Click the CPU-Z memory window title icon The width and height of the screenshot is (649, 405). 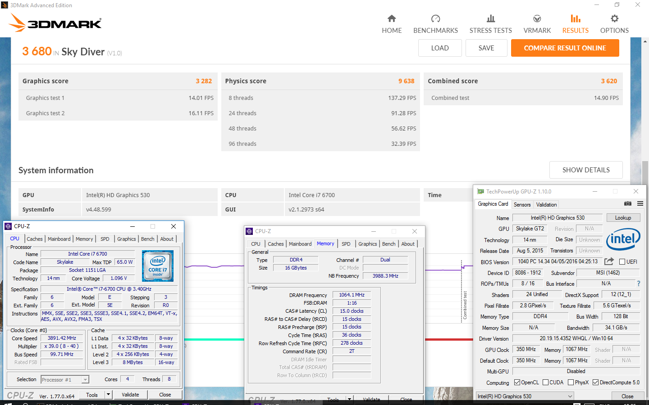[x=249, y=231]
